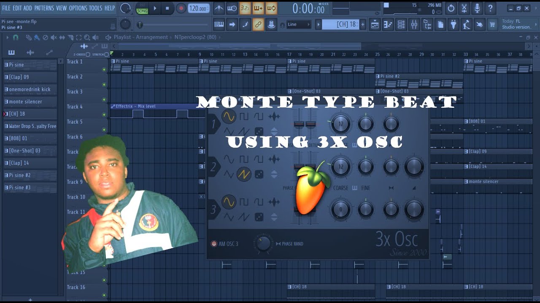The width and height of the screenshot is (540, 303).
Task: Adjust the main volume knob
Action: pos(126,8)
